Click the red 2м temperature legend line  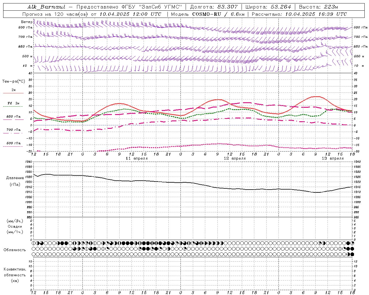[13, 93]
